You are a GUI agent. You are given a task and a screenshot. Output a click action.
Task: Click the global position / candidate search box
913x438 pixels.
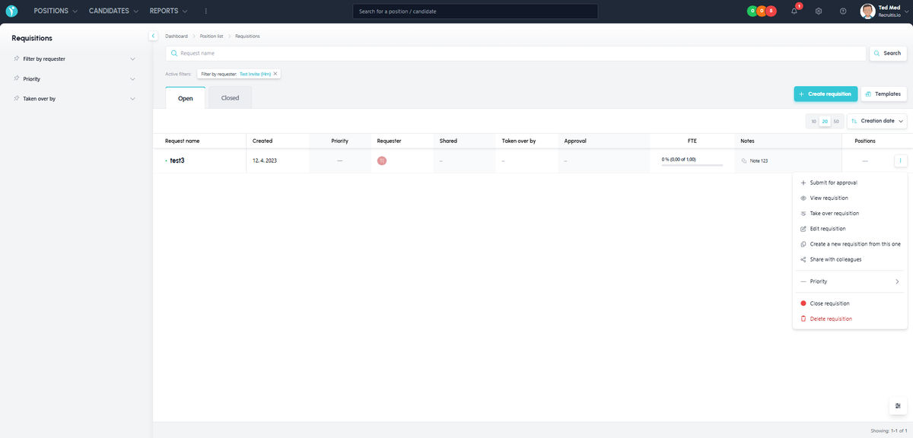[x=475, y=11]
